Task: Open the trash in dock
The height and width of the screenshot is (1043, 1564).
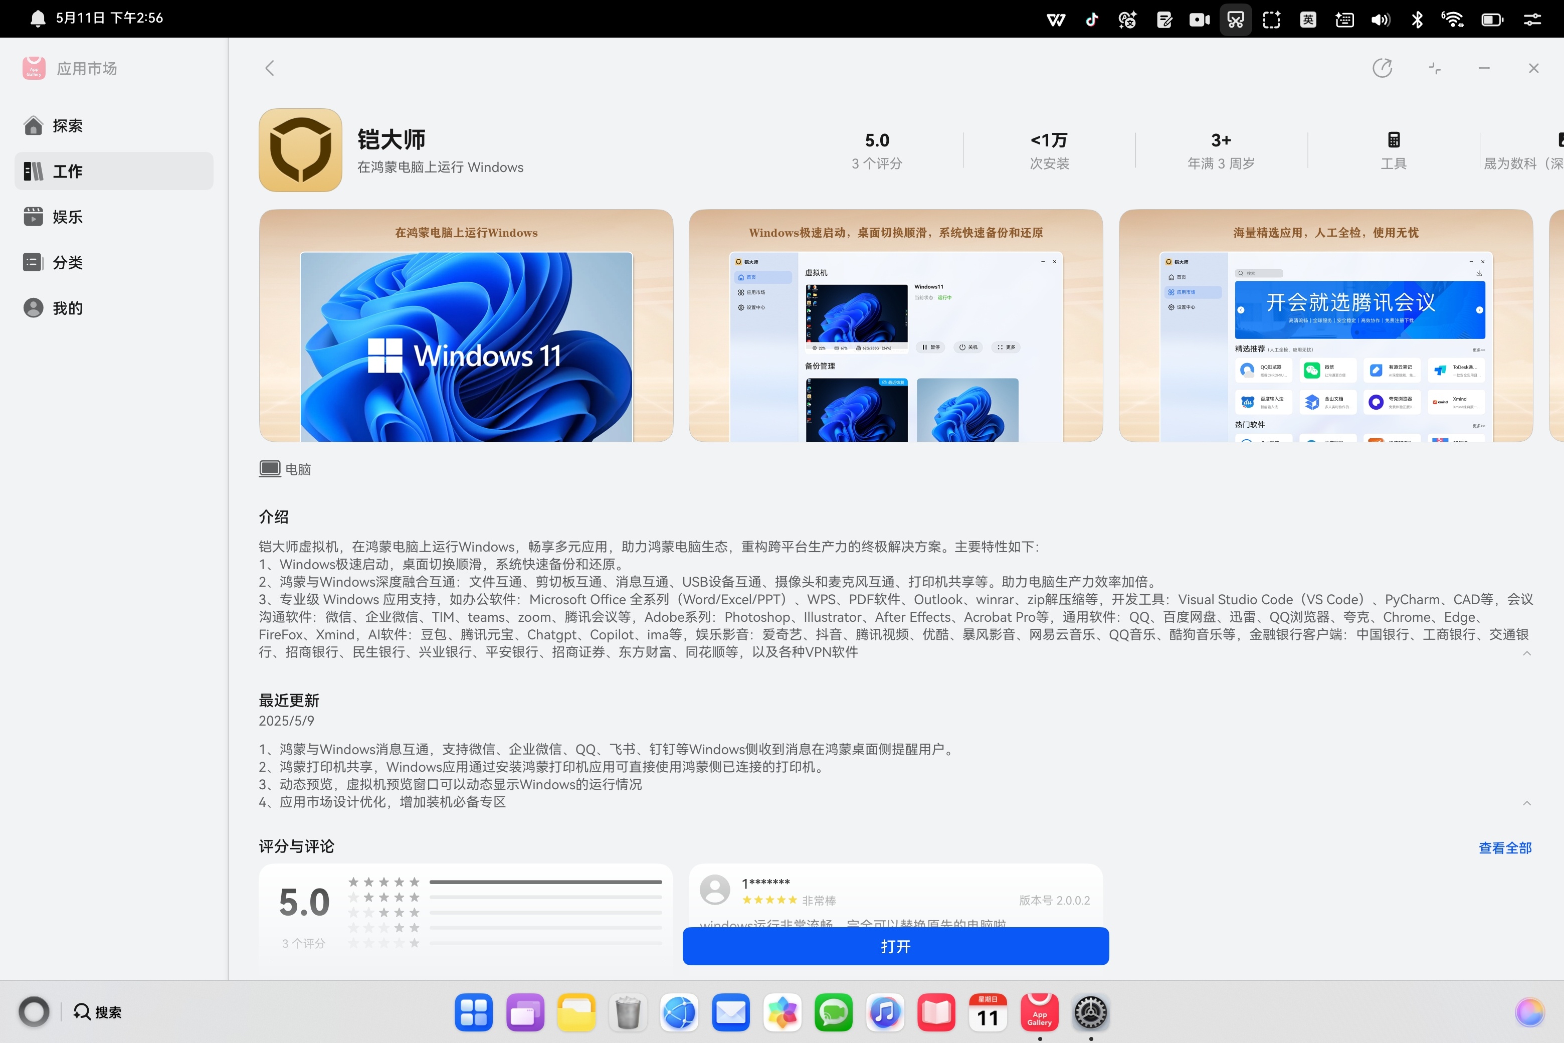Action: tap(627, 1012)
